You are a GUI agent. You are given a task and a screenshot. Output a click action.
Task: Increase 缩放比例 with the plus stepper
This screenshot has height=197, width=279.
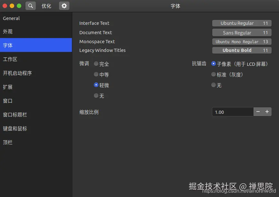(x=267, y=112)
